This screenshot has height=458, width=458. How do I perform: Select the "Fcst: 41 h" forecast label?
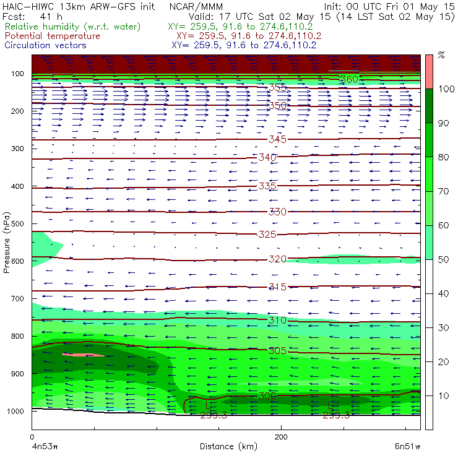pos(32,16)
